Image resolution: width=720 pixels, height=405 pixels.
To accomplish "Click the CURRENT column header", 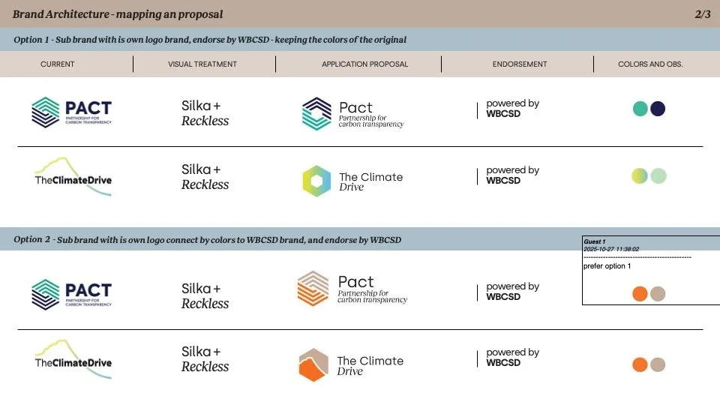I will [58, 64].
